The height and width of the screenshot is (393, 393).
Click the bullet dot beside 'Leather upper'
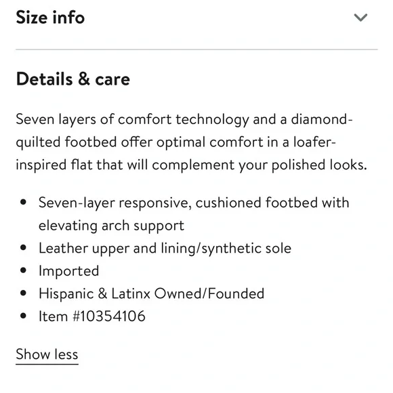coord(23,247)
